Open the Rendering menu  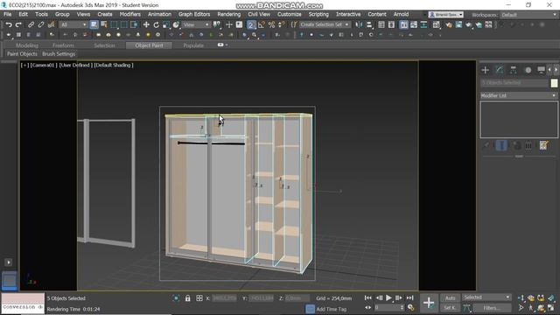(229, 14)
